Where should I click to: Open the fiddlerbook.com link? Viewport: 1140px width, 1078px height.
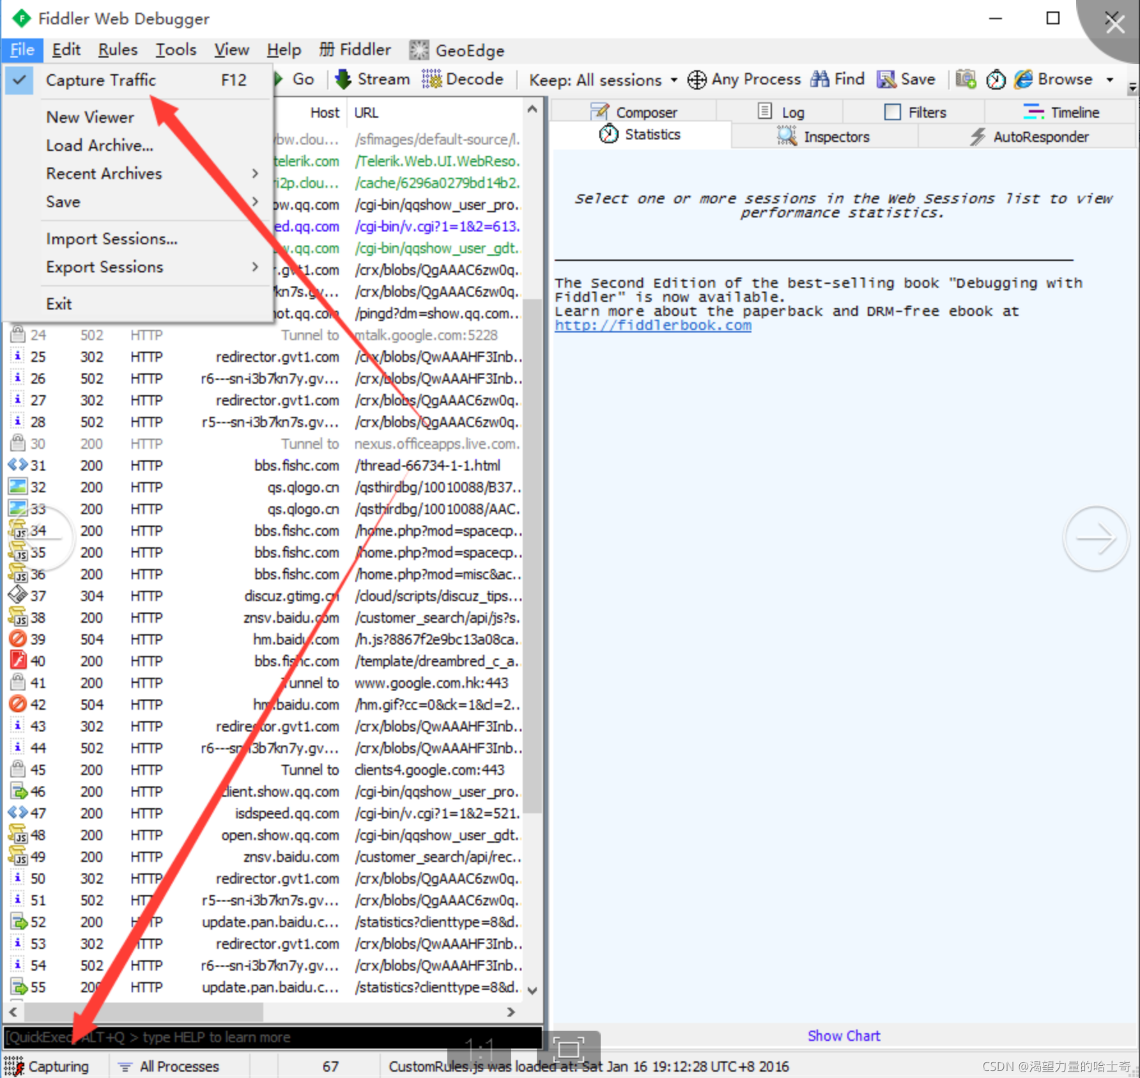[653, 325]
